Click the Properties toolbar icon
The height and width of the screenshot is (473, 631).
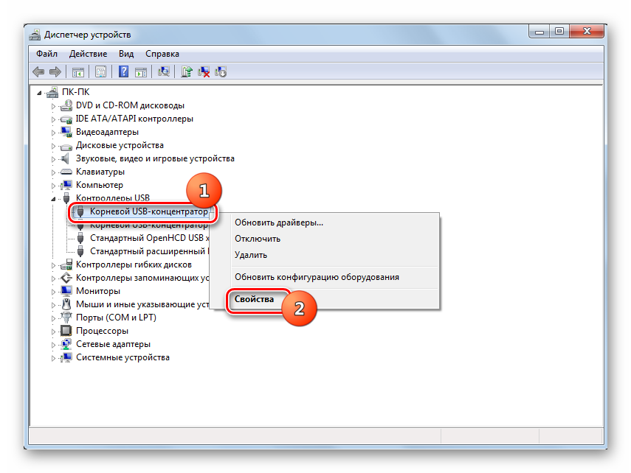click(100, 71)
